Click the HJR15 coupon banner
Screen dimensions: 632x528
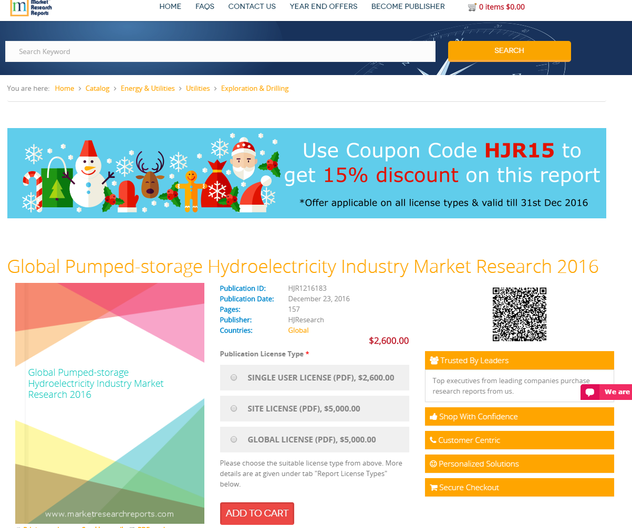point(307,173)
